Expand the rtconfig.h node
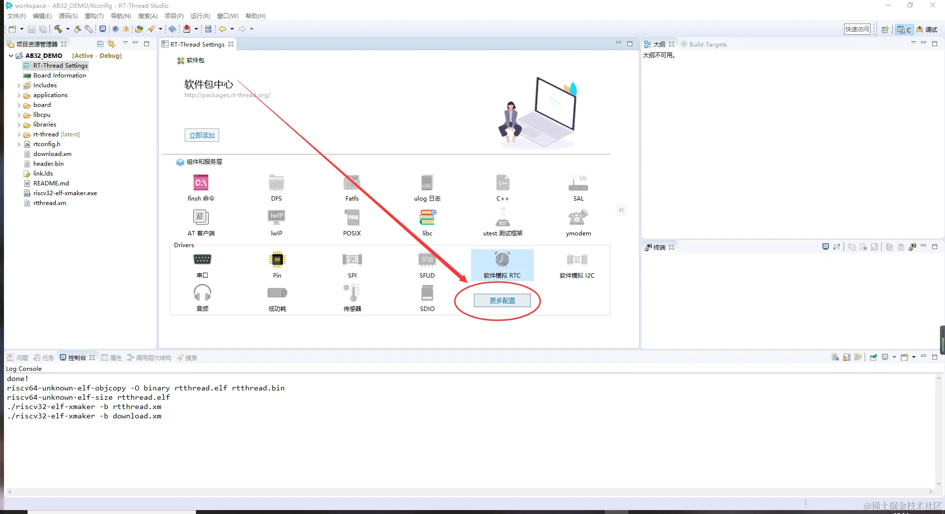This screenshot has width=945, height=514. pos(19,144)
